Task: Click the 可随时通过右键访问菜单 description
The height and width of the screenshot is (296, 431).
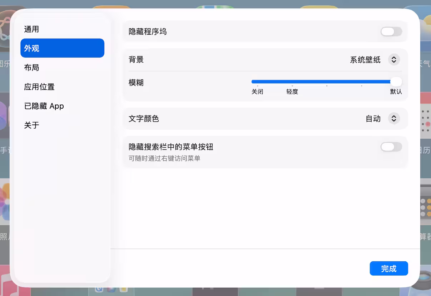Action: (164, 158)
